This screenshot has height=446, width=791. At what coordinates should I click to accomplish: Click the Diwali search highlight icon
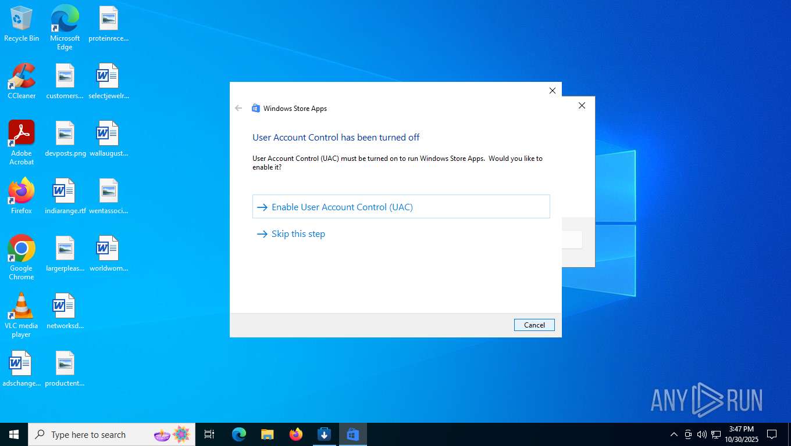(x=172, y=434)
